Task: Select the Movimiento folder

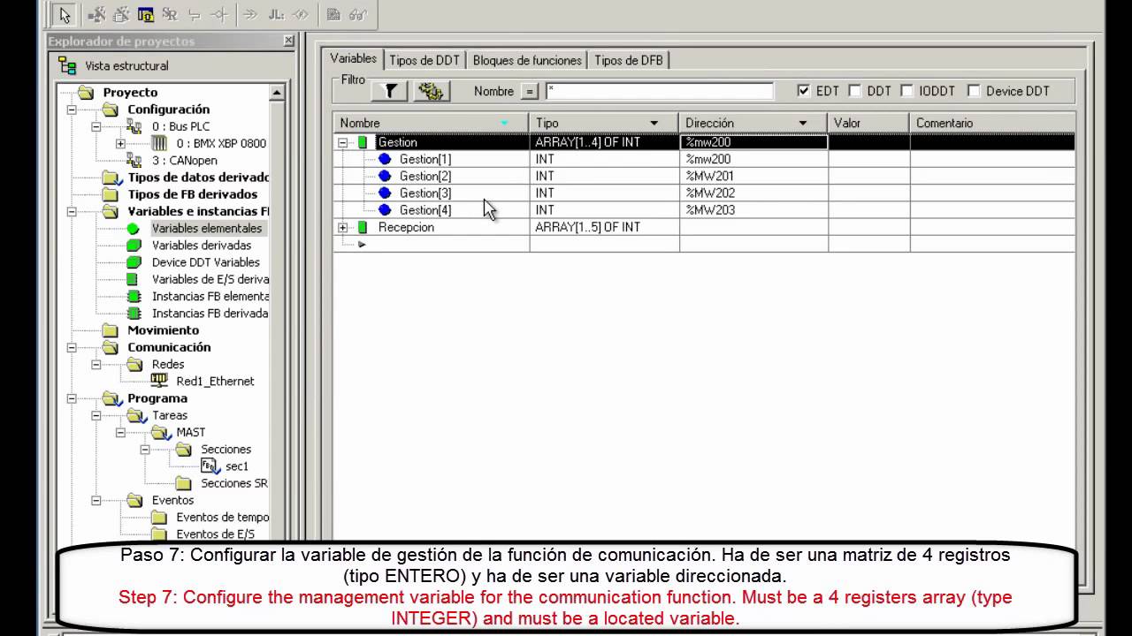Action: [x=163, y=330]
